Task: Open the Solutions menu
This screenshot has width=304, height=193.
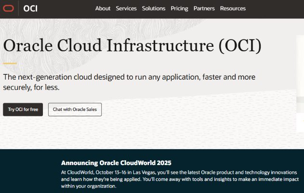Action: tap(154, 9)
